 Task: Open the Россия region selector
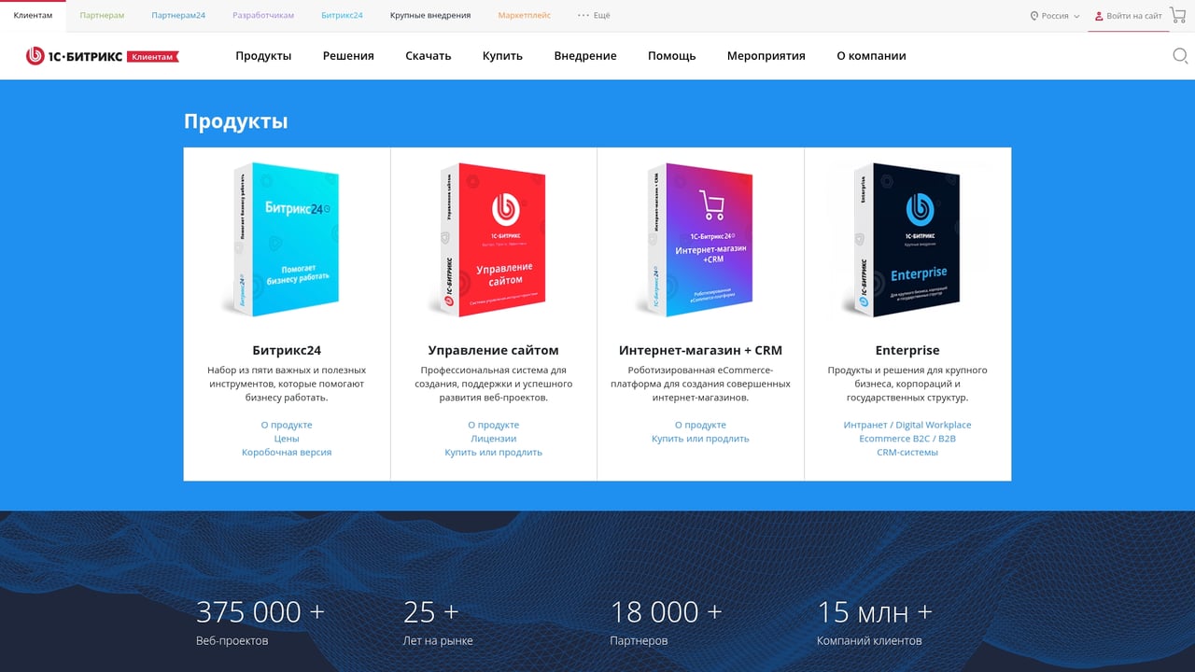(1056, 15)
